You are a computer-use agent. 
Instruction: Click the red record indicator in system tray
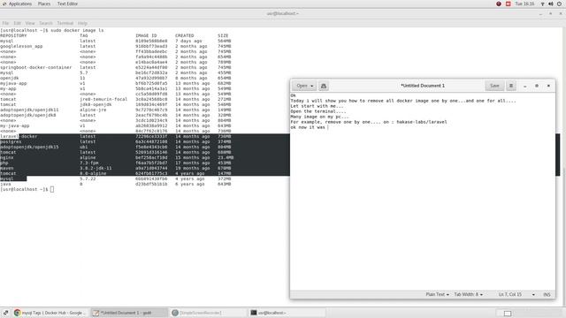[499, 4]
